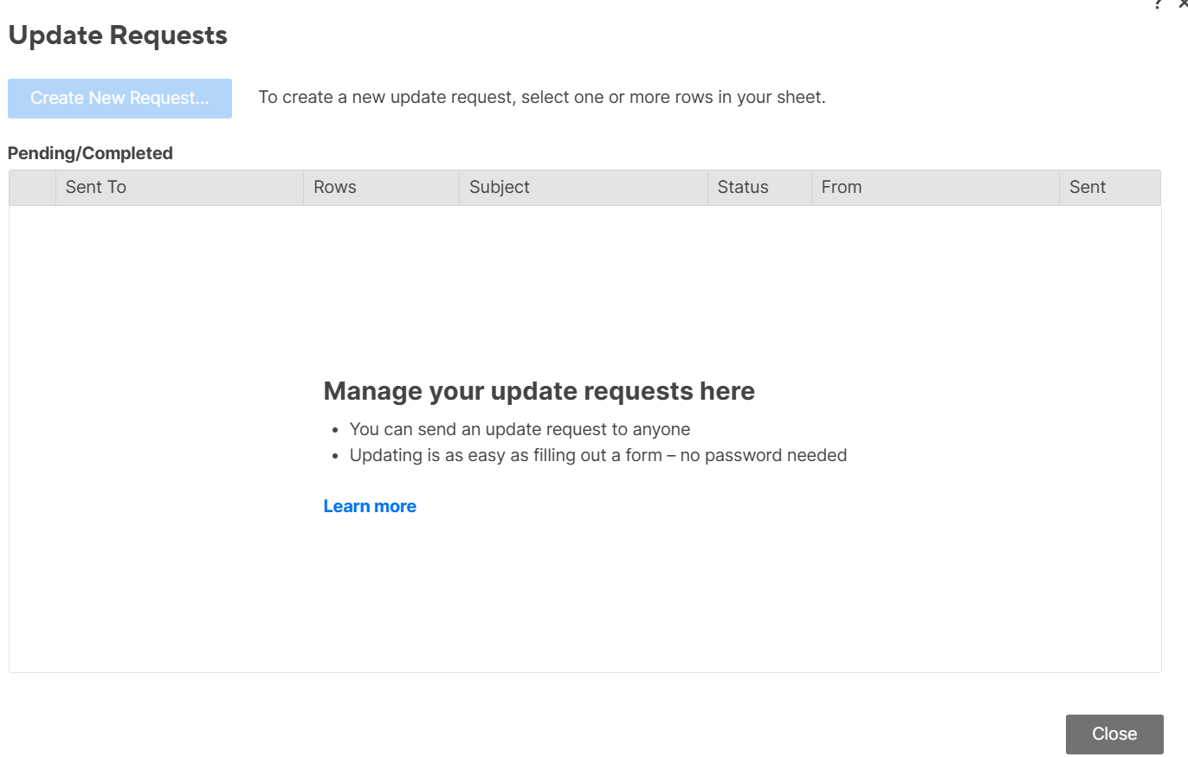Click the blank first column header cell

tap(32, 188)
